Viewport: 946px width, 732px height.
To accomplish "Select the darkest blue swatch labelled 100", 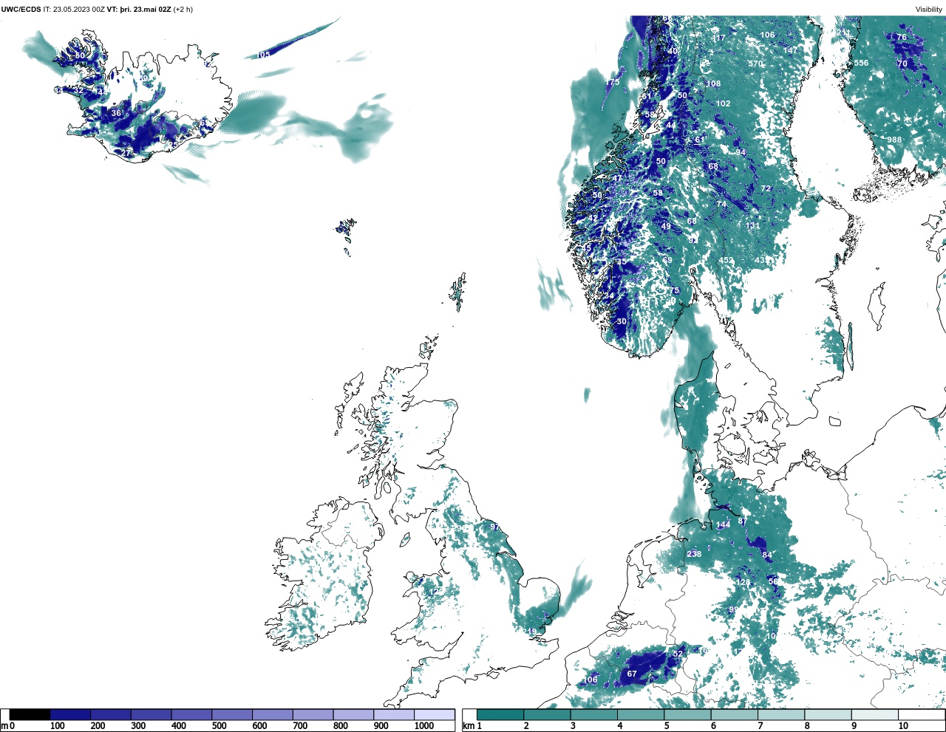I will [x=71, y=714].
